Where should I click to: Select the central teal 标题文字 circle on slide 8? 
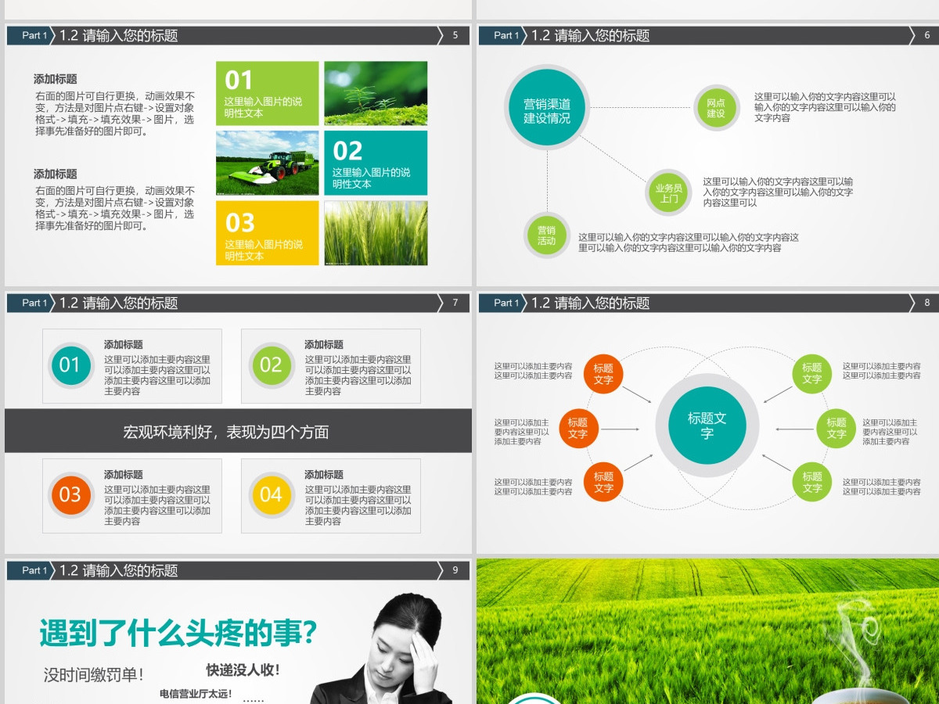pyautogui.click(x=707, y=426)
